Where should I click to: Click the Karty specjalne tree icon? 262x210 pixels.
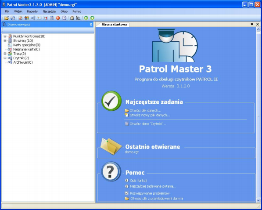pos(10,45)
